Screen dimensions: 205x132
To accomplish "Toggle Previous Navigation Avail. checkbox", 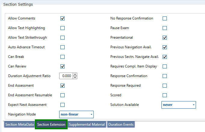I will pos(165,47).
